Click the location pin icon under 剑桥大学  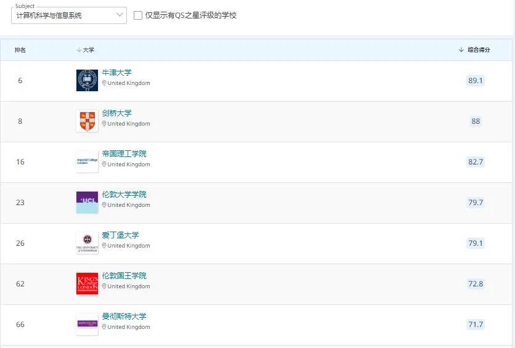coord(104,124)
